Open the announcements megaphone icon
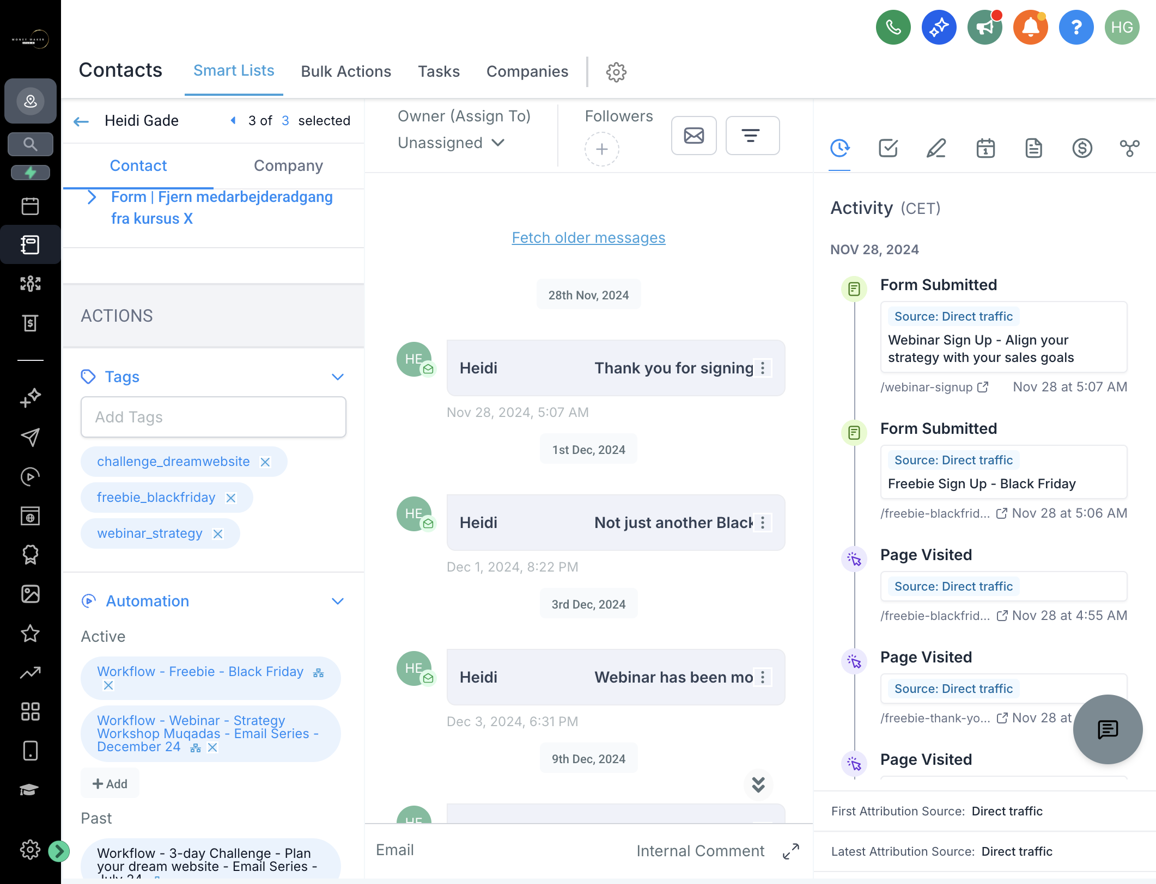1156x884 pixels. point(984,27)
